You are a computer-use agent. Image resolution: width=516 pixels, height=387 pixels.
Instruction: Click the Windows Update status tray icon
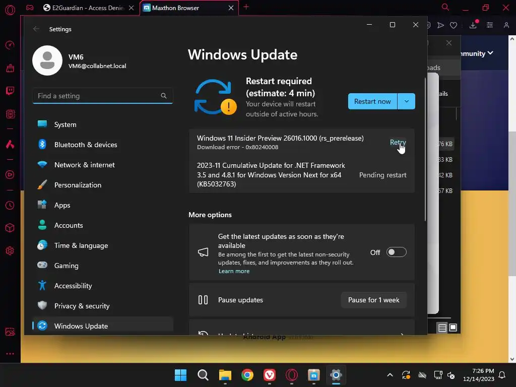click(x=406, y=375)
